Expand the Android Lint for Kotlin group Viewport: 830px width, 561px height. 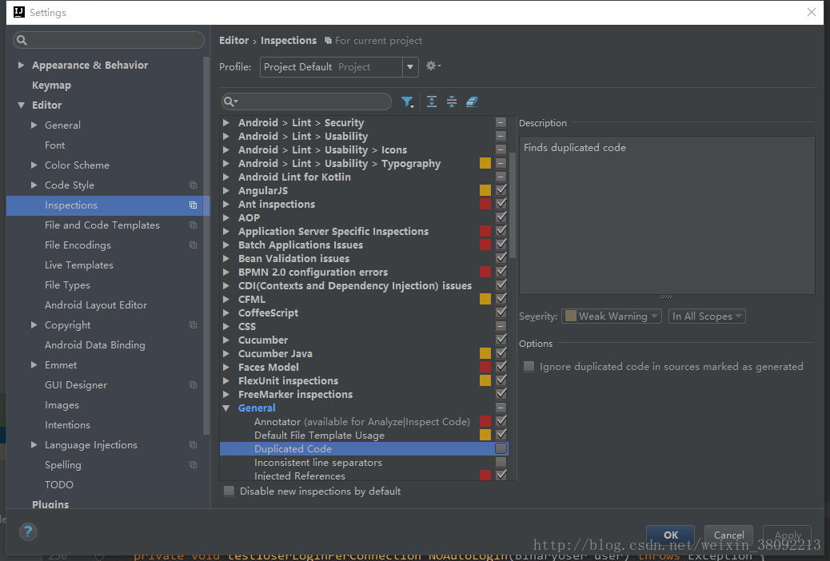coord(226,177)
